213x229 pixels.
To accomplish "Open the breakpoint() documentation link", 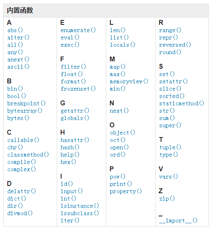I will click(x=26, y=103).
